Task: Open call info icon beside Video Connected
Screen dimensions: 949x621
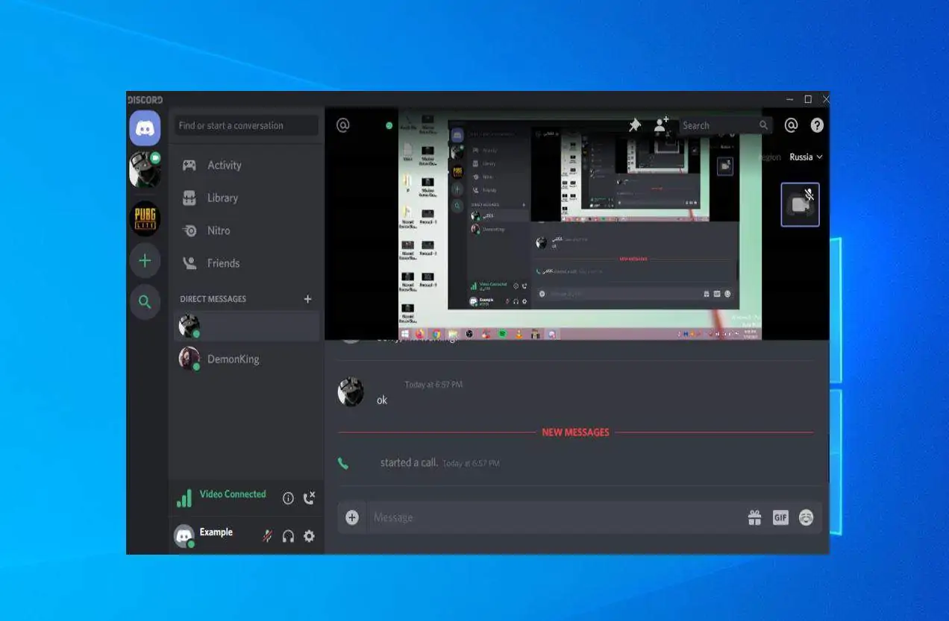Action: (x=288, y=499)
